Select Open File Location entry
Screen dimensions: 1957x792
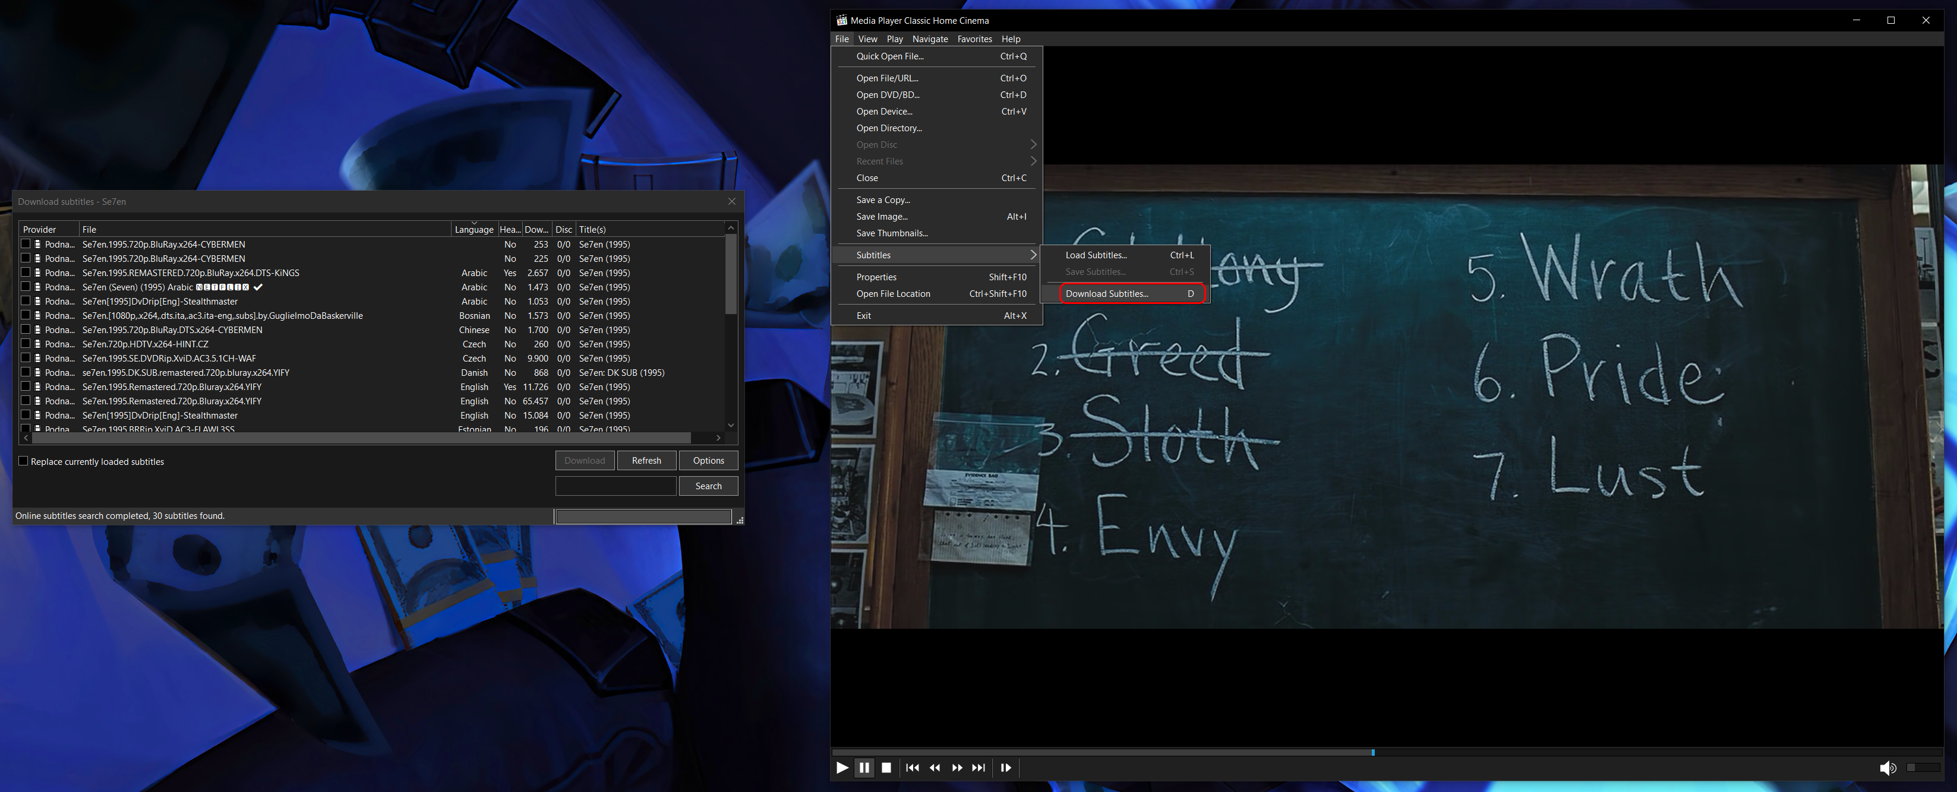click(937, 294)
